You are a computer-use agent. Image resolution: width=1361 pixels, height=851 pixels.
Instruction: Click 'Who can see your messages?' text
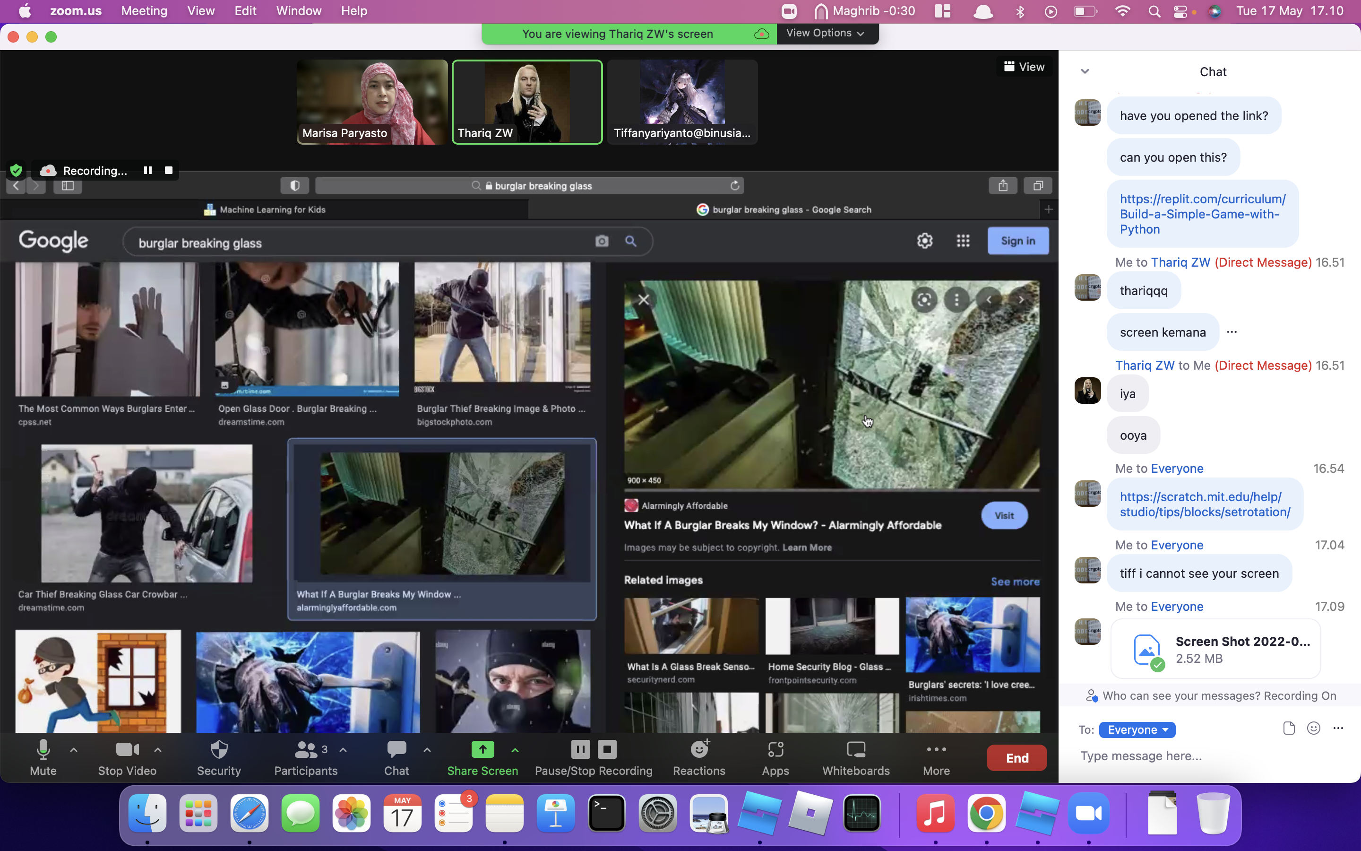pyautogui.click(x=1181, y=695)
